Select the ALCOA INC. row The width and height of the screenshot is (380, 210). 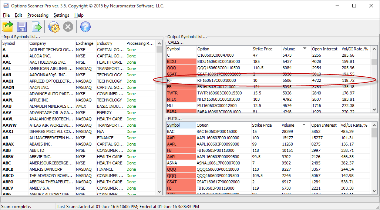coord(79,56)
